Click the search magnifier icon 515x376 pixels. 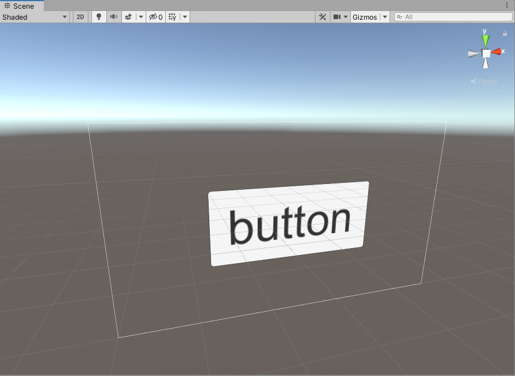click(399, 17)
